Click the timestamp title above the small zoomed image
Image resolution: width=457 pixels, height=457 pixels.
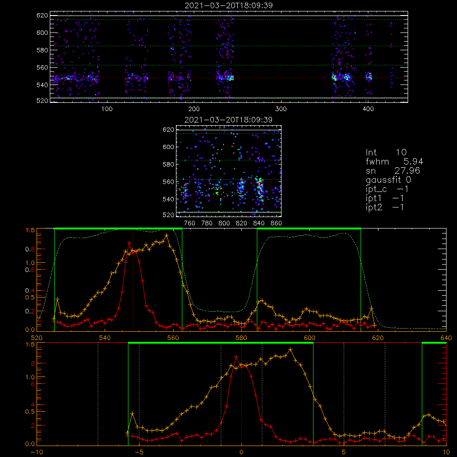228,120
